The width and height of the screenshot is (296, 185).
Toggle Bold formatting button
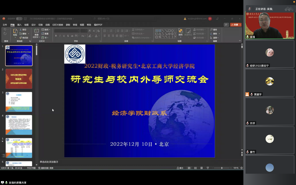pos(56,36)
